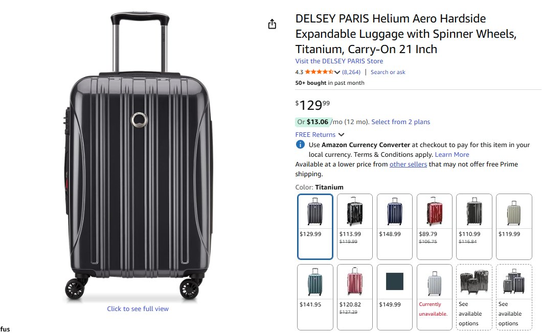Open Select from 2 plans link
The image size is (542, 333).
(400, 122)
